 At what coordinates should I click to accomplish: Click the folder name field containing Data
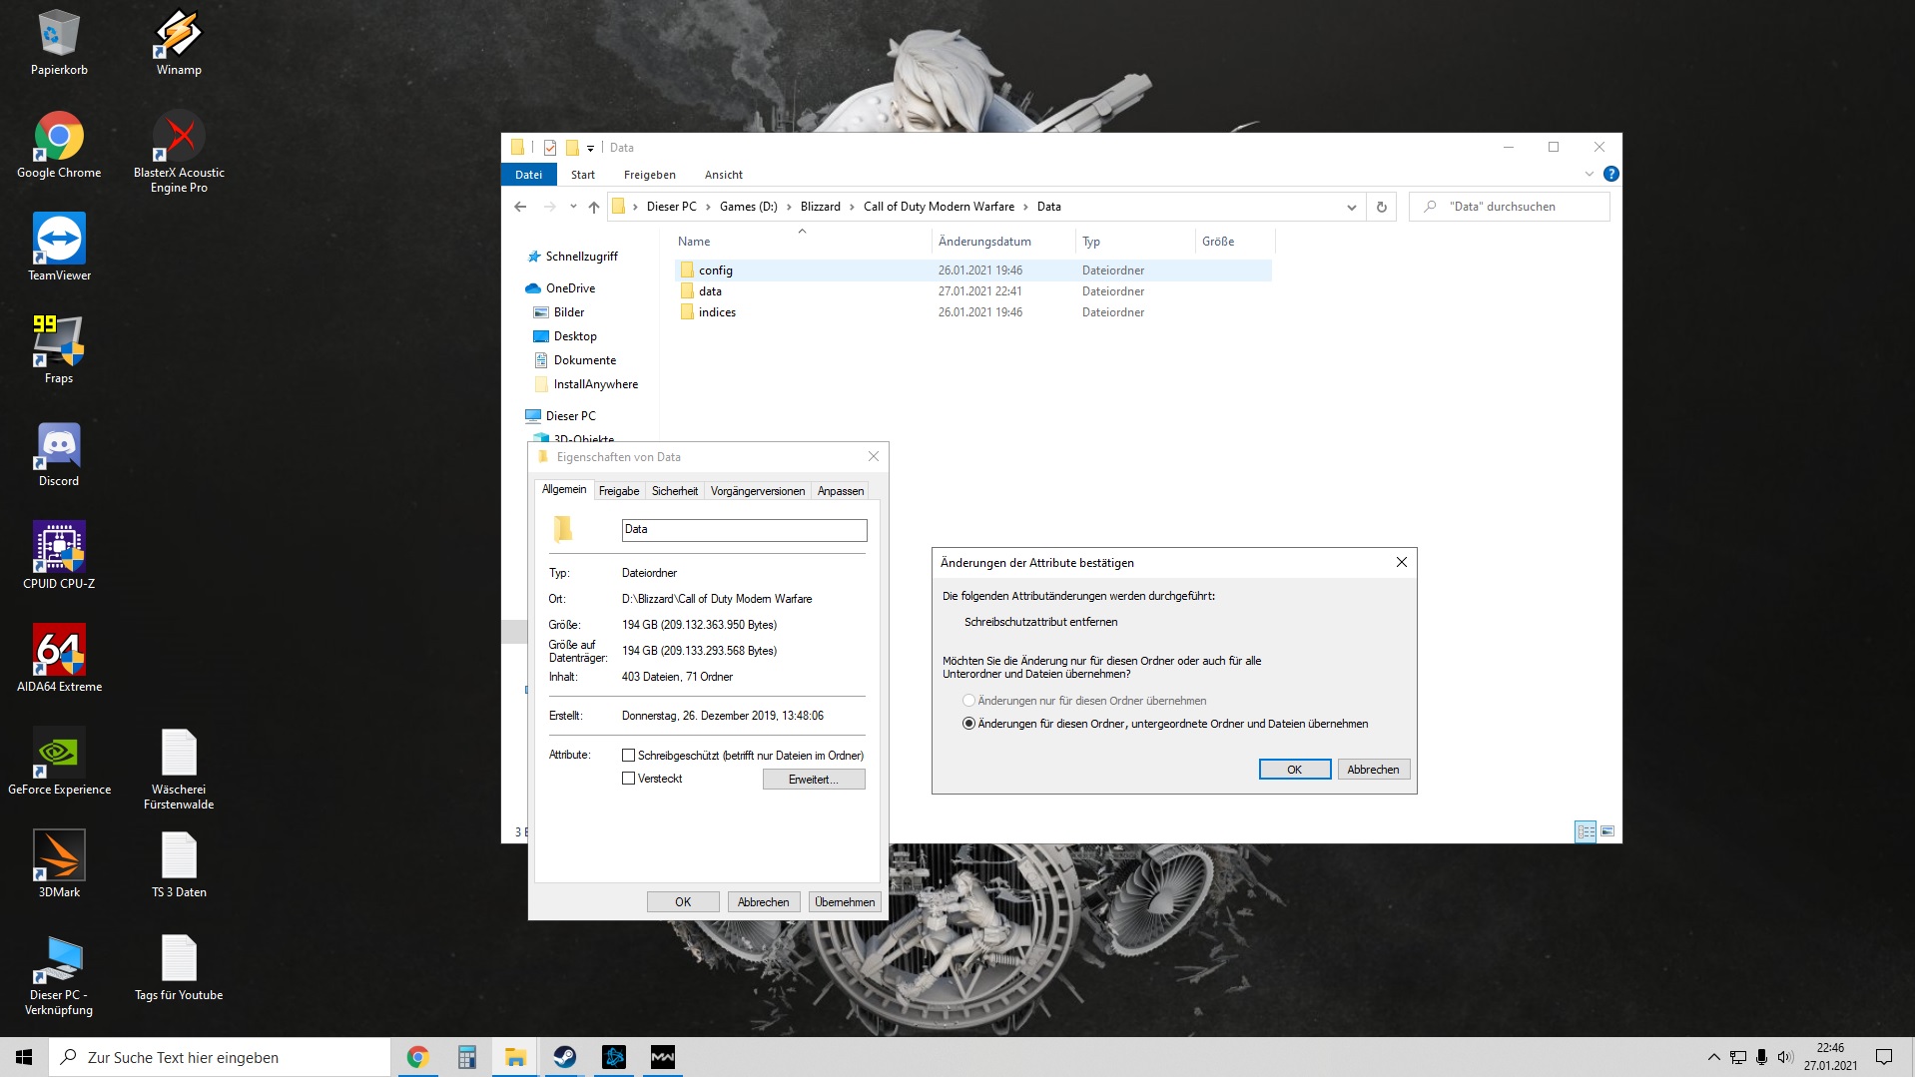(x=745, y=530)
